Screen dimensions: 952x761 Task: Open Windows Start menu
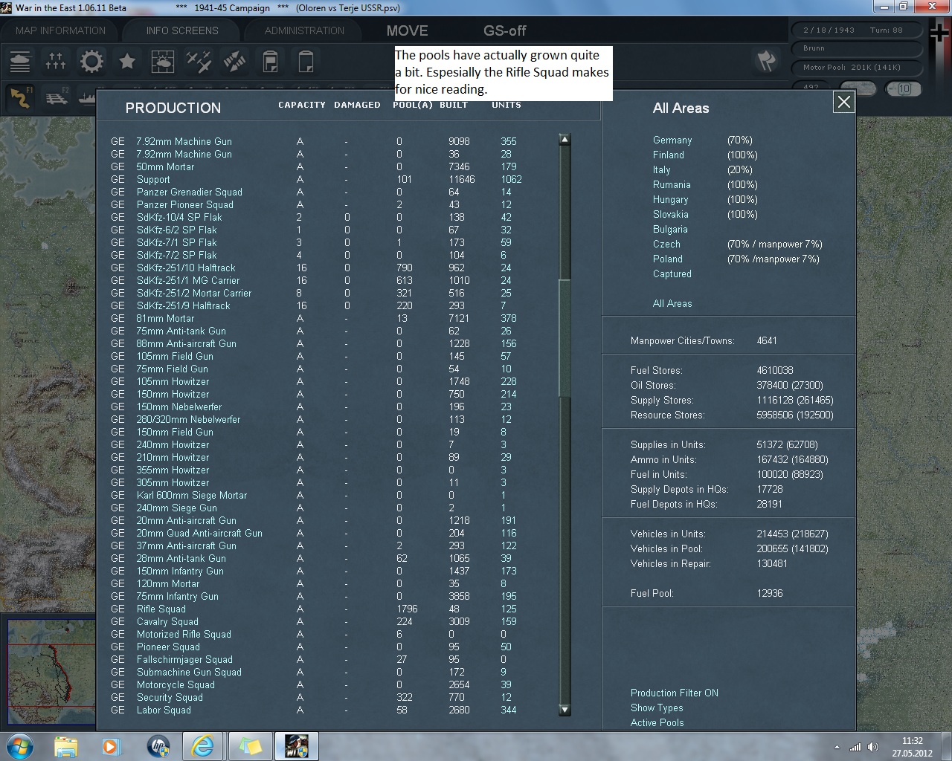(19, 746)
